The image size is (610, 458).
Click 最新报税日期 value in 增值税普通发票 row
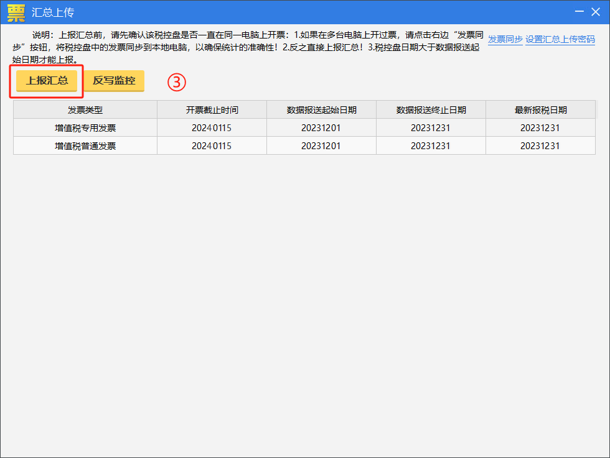(x=540, y=145)
